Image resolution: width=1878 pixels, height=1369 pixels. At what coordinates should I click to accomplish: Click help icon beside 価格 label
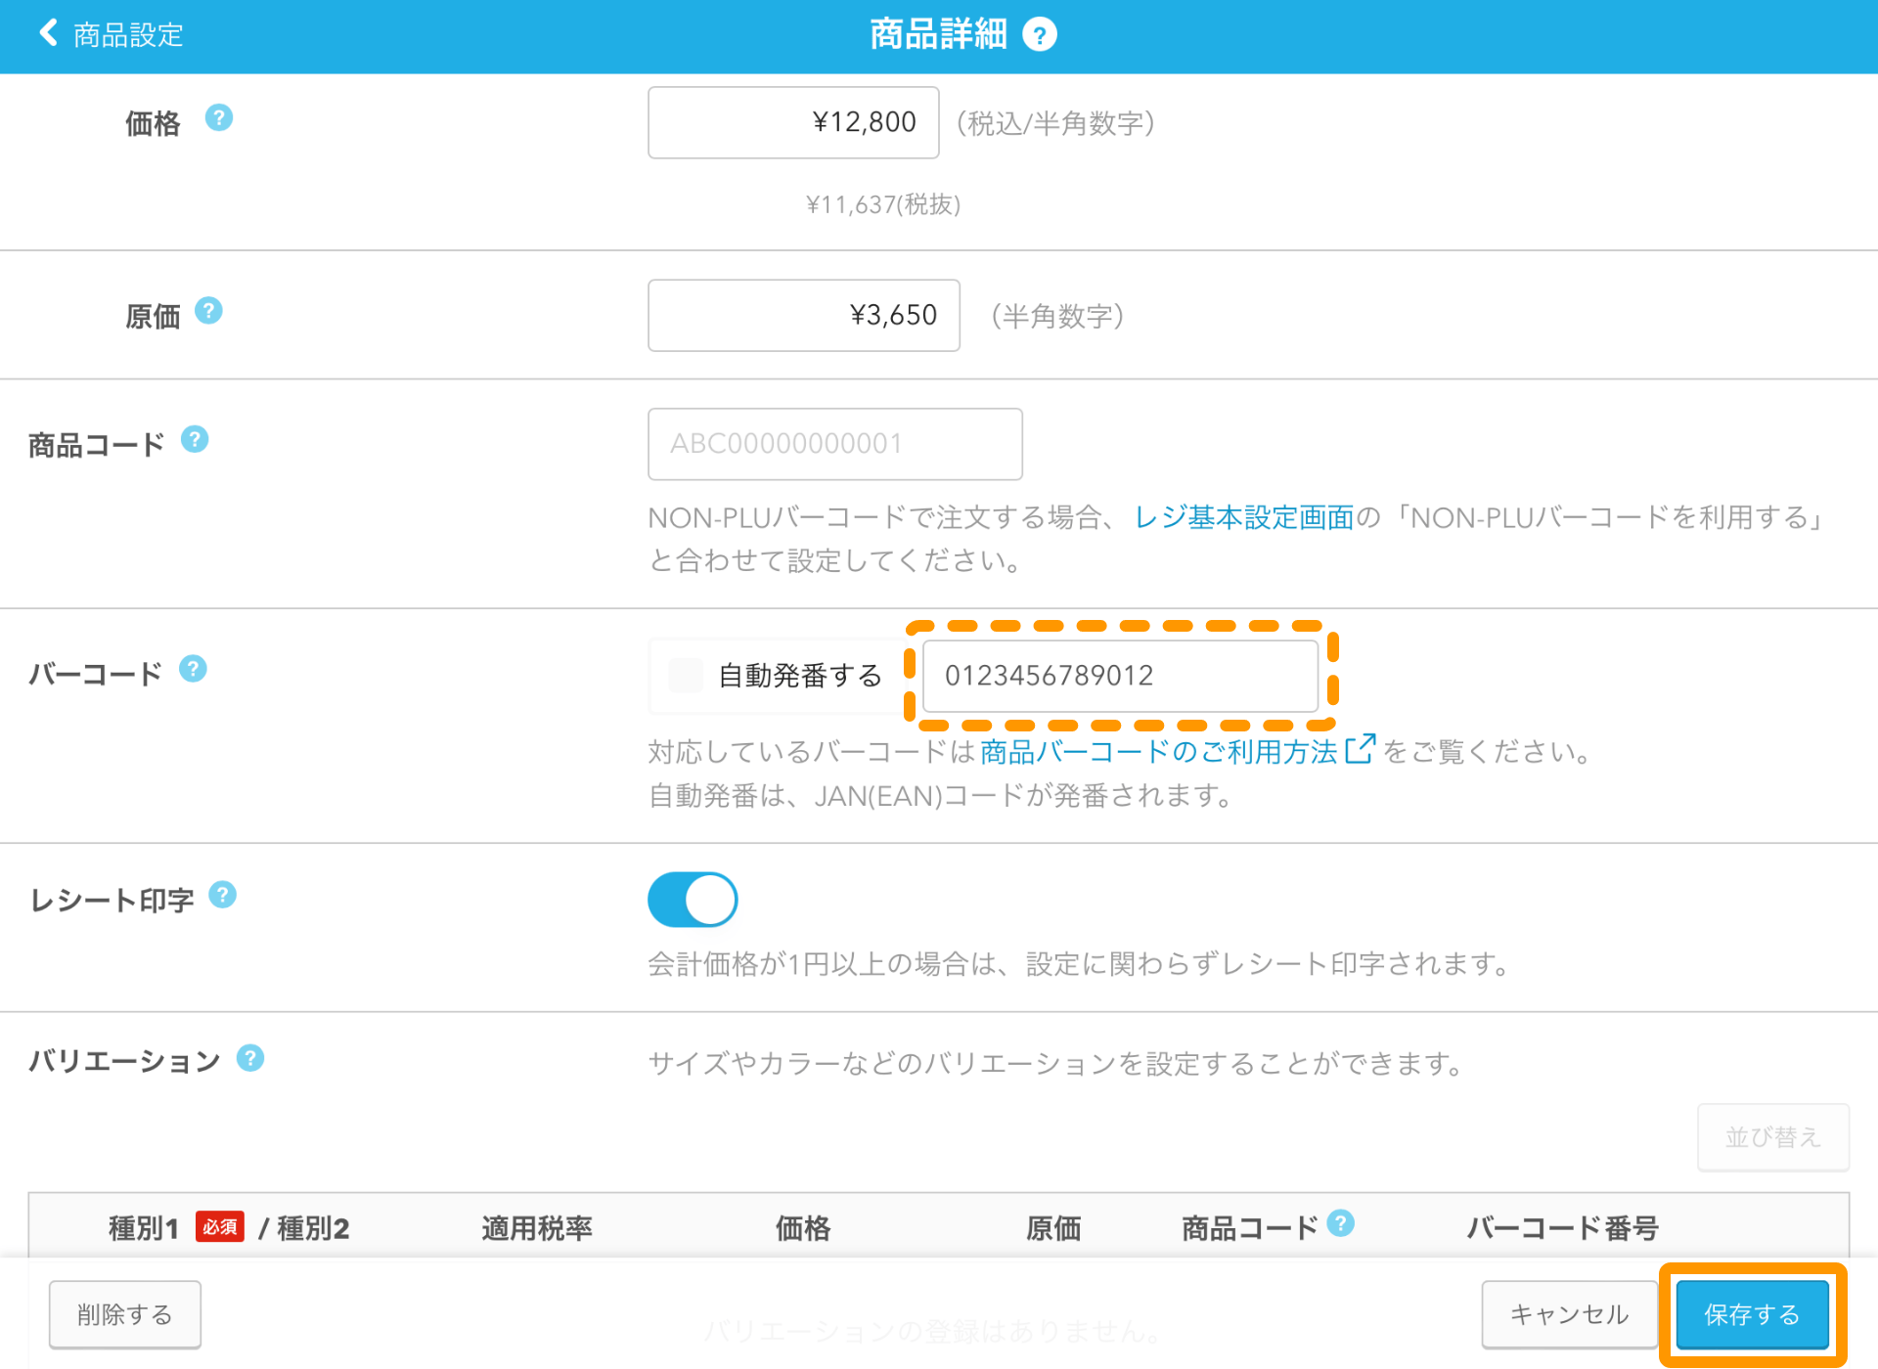218,118
